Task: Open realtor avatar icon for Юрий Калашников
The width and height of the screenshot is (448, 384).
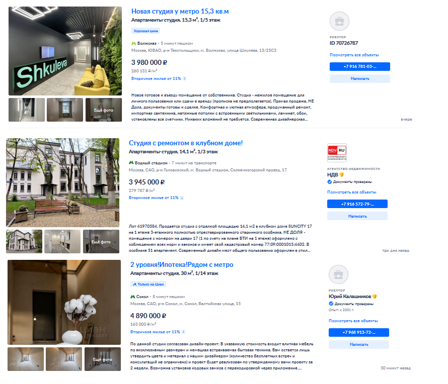Action: click(338, 274)
